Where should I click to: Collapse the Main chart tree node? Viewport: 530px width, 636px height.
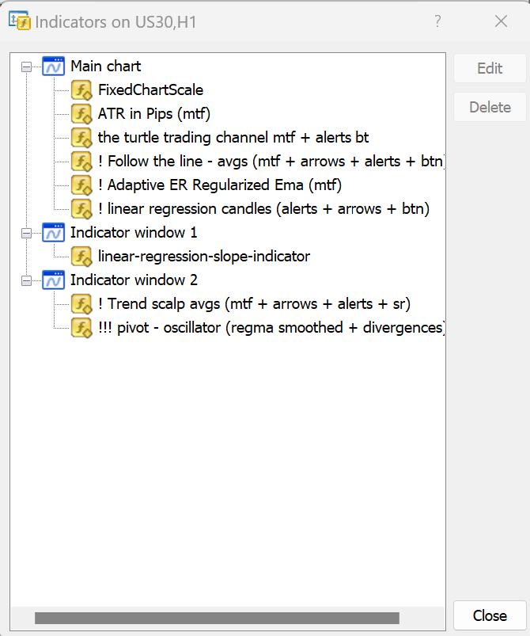[x=26, y=67]
